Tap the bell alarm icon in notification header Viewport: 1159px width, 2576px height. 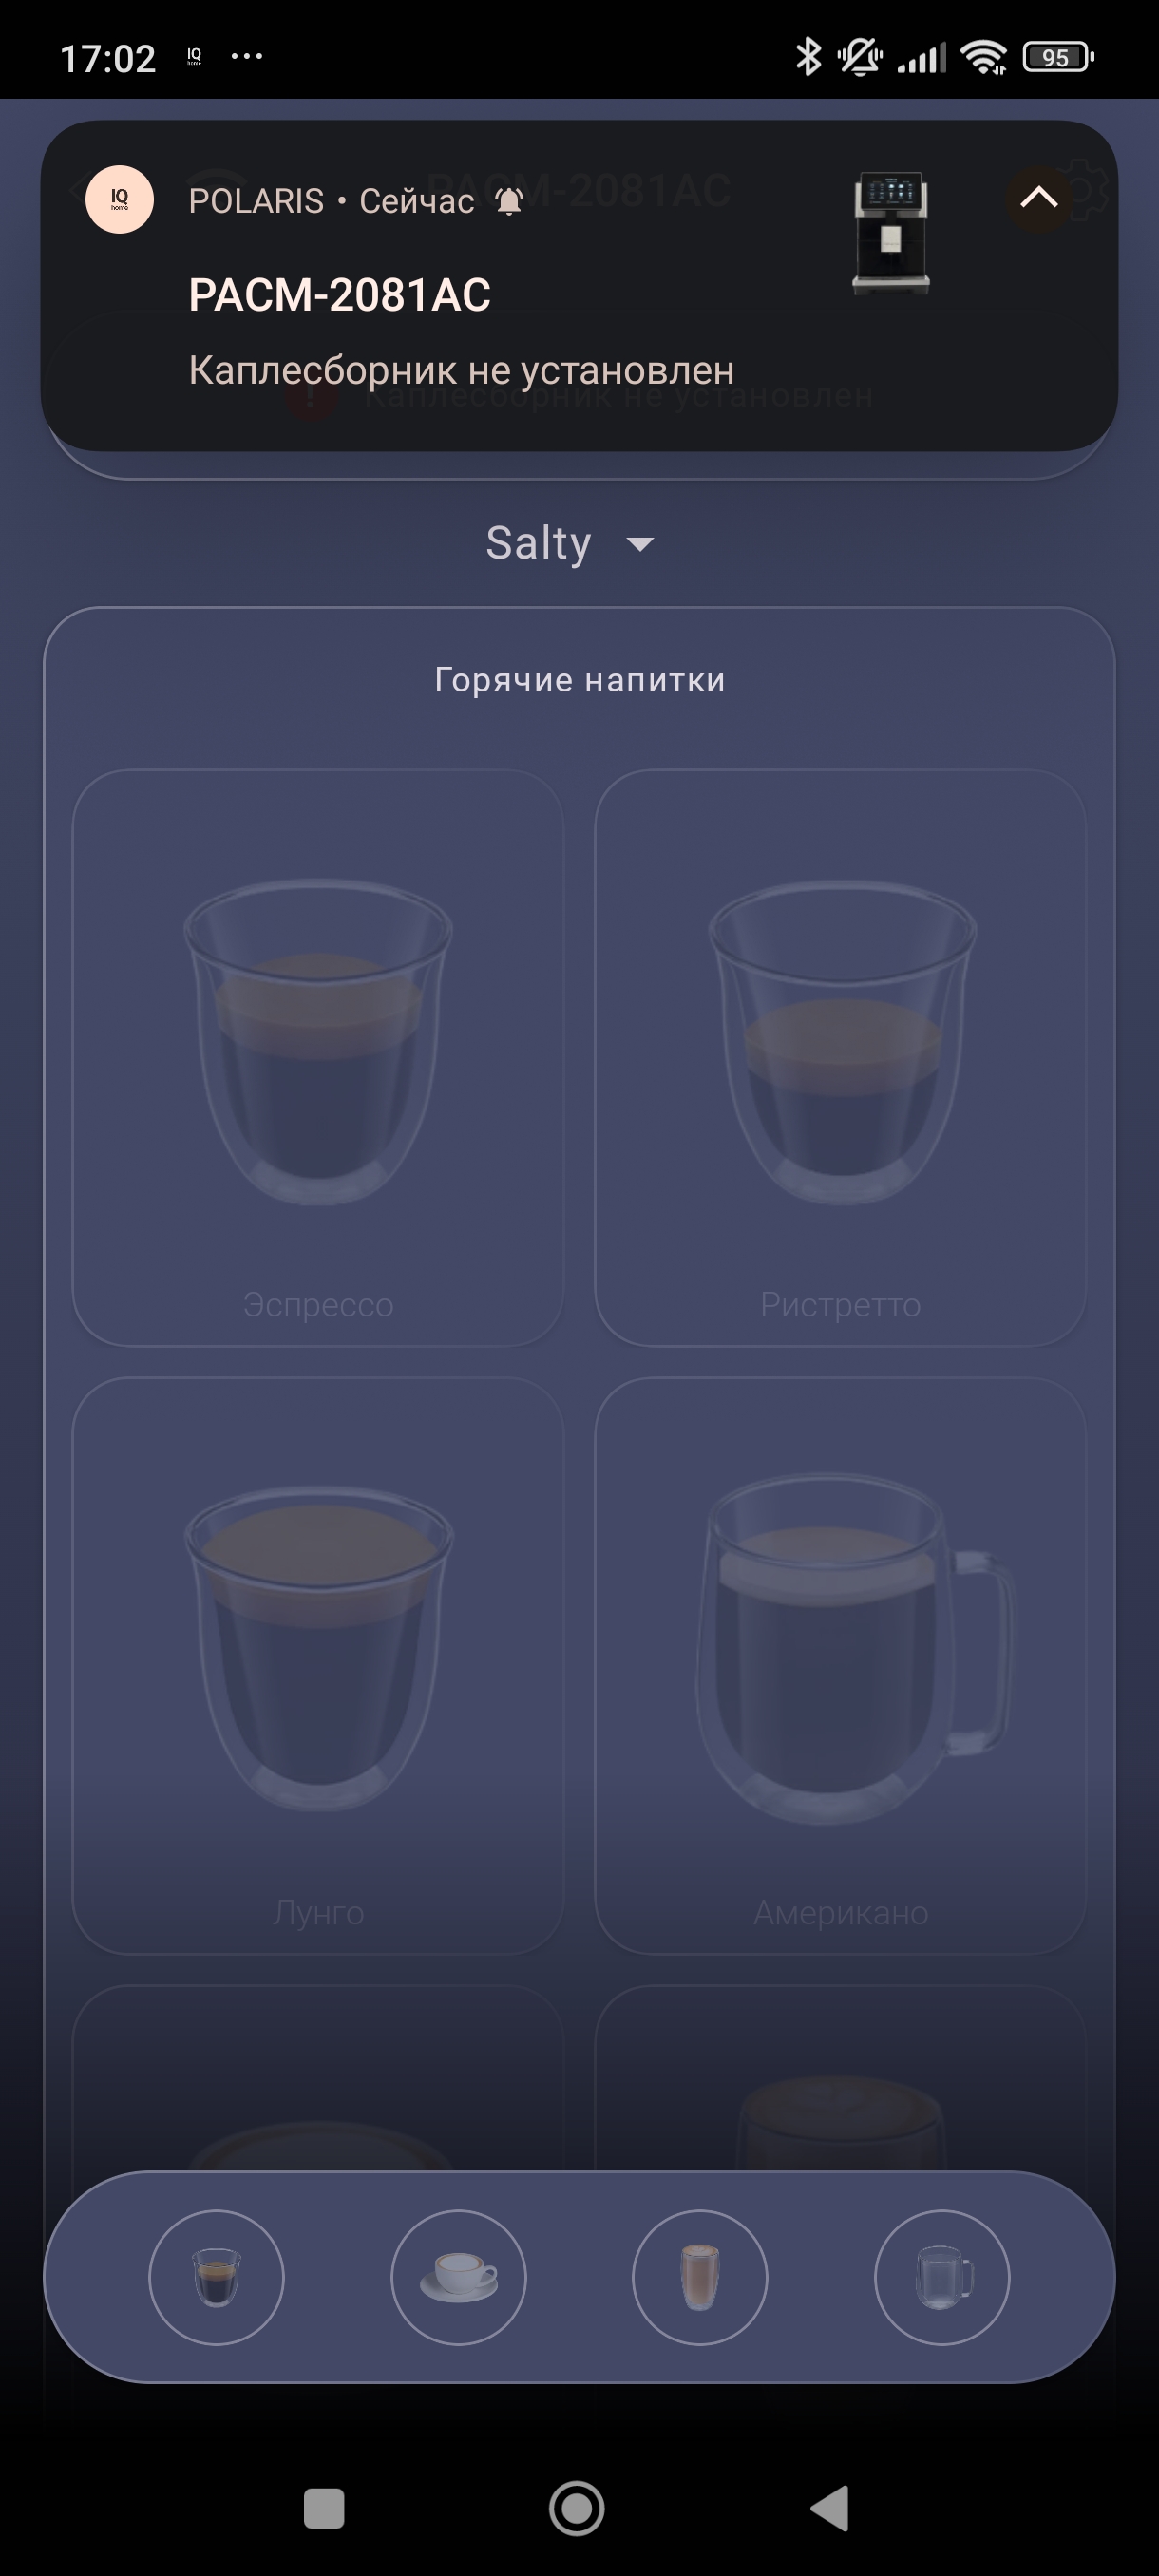coord(509,201)
